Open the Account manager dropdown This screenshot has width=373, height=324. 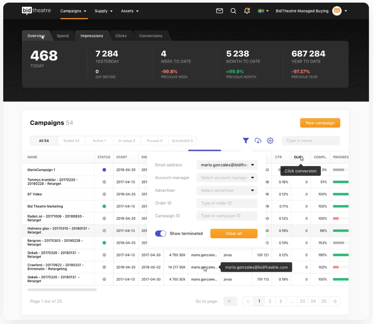227,178
